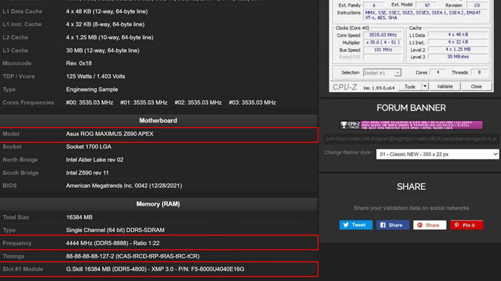The height and width of the screenshot is (281, 501).
Task: Select the Total Size value 16384 MB
Action: point(79,217)
